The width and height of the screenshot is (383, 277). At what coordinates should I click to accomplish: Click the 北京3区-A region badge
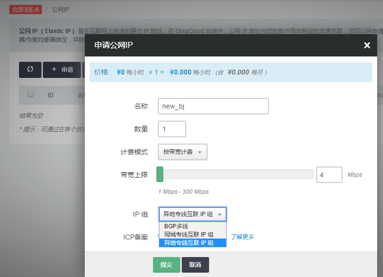[25, 10]
